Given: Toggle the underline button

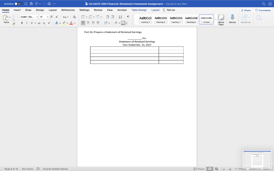Looking at the screenshot, I should [x=32, y=23].
